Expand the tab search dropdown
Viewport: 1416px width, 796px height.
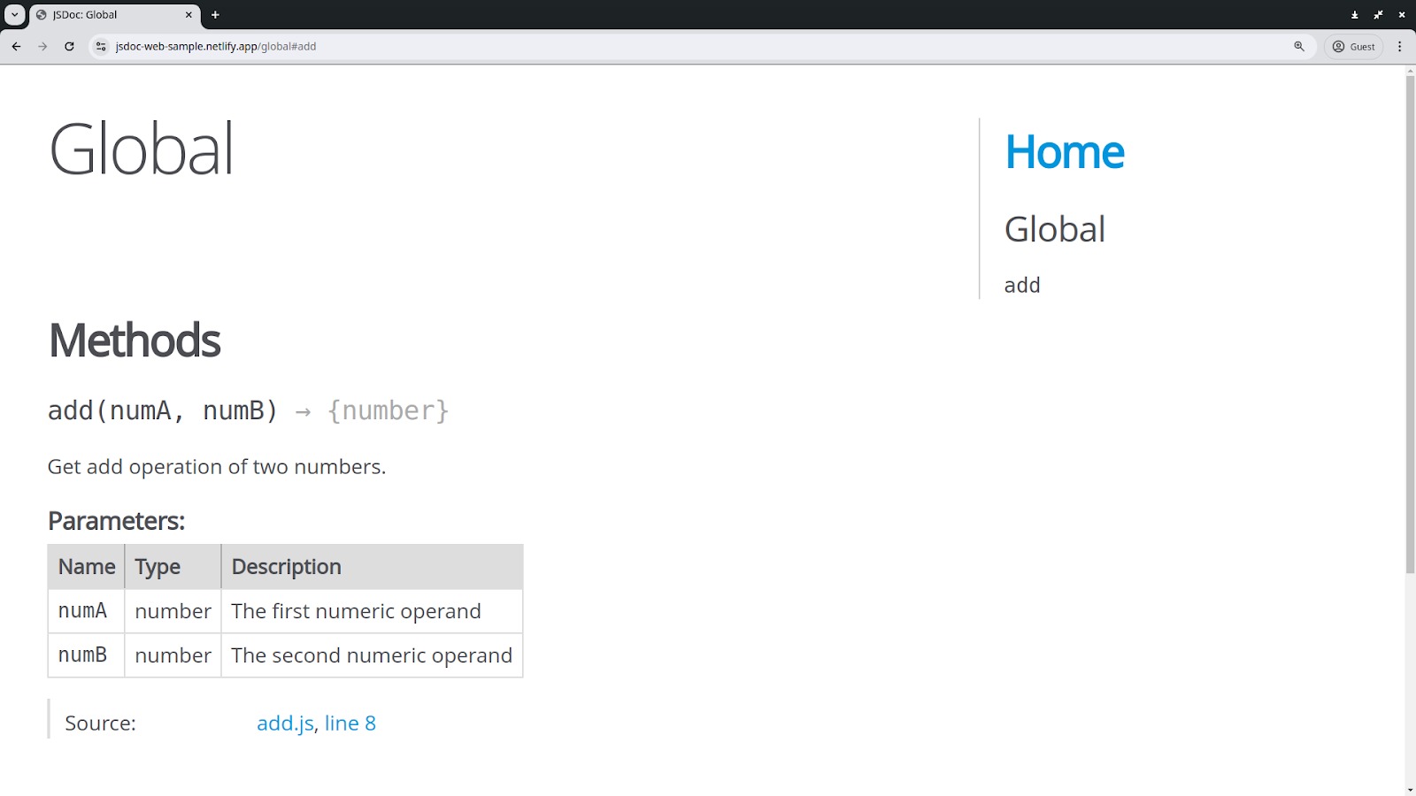(15, 15)
